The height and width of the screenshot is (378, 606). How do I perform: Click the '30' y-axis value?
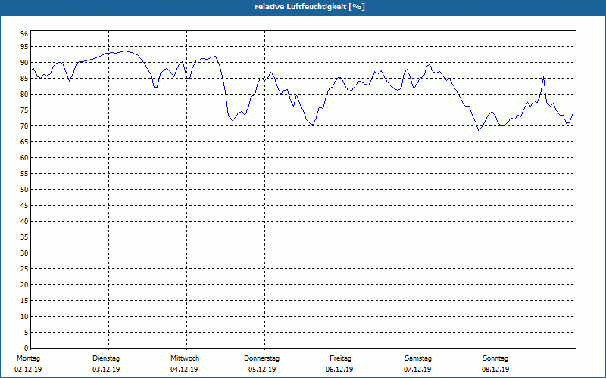[24, 253]
